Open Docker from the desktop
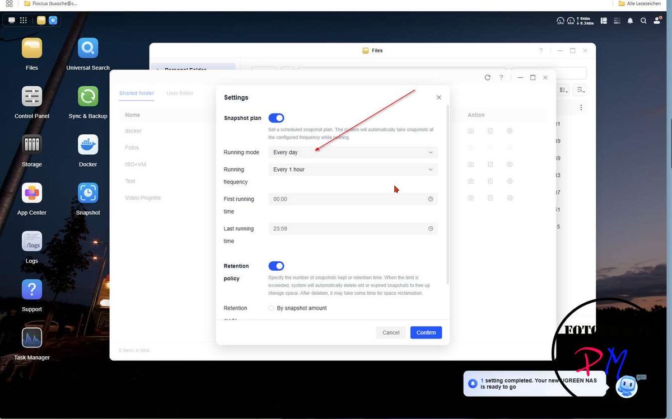Viewport: 672px width, 419px height. pos(87,144)
